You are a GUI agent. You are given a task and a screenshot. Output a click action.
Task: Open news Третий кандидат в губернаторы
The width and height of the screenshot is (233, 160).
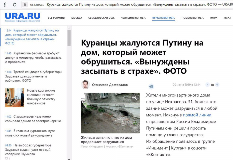coord(34,76)
